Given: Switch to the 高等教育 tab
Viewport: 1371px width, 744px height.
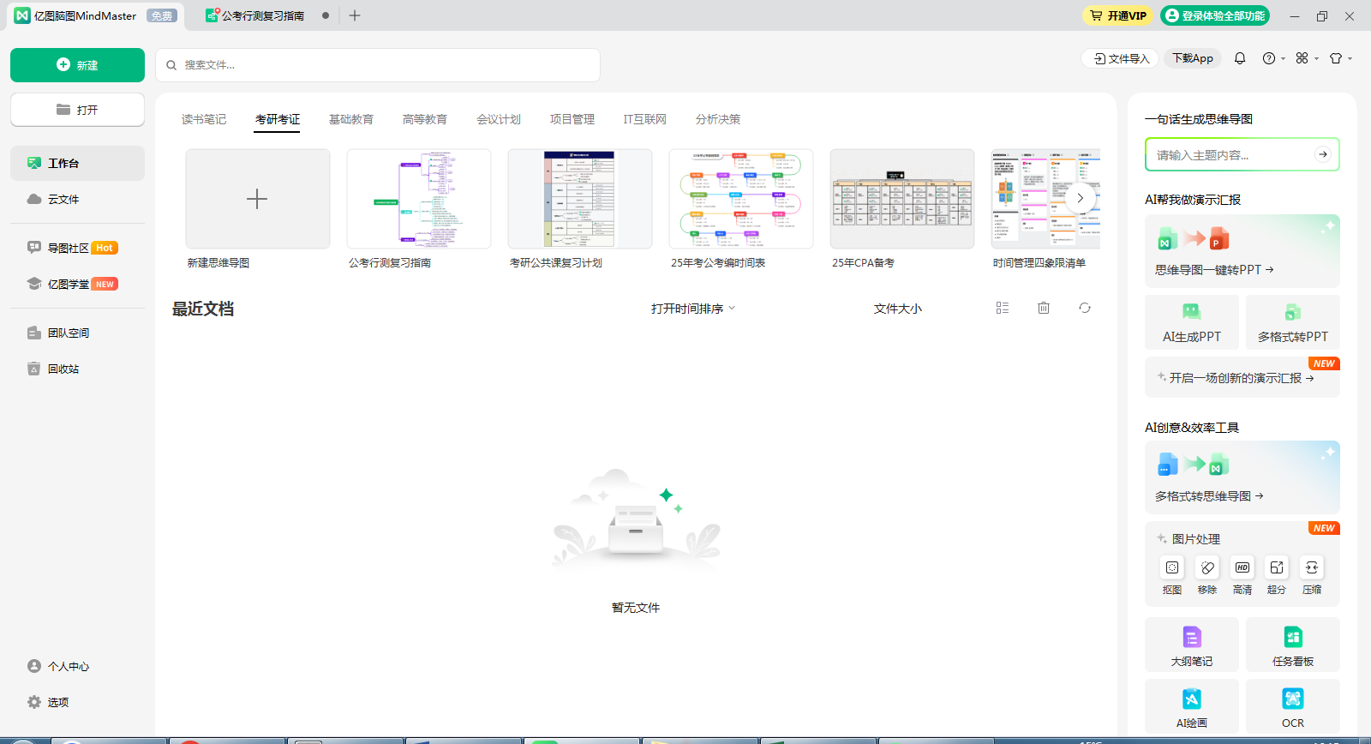Looking at the screenshot, I should point(425,119).
